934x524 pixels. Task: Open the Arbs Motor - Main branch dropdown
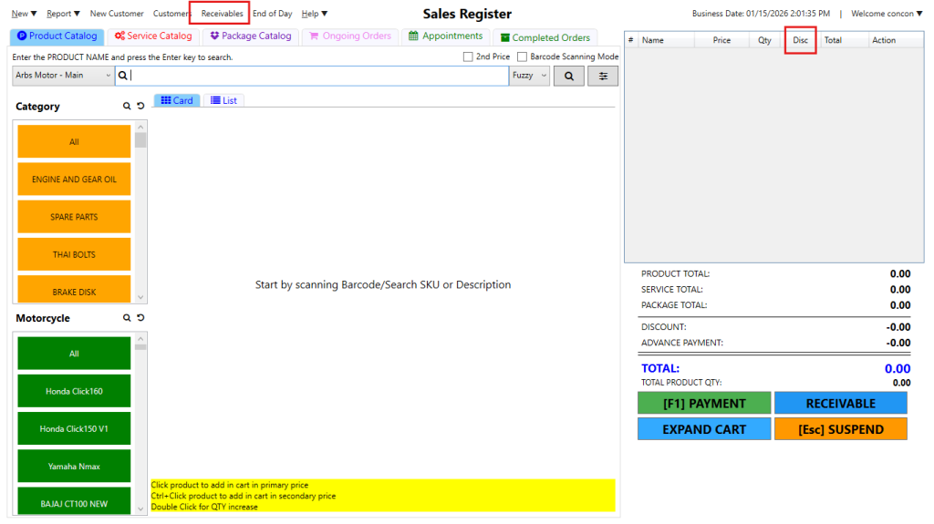63,76
